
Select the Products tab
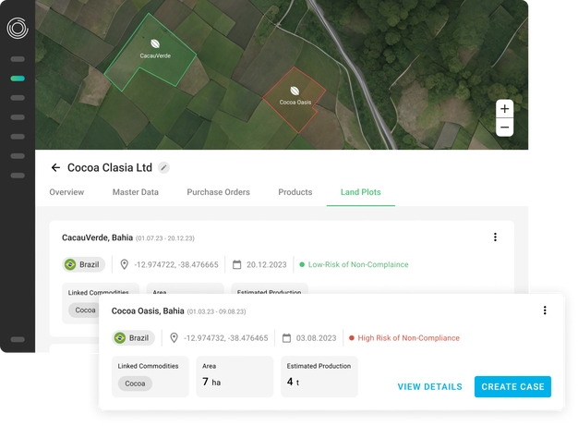coord(295,192)
